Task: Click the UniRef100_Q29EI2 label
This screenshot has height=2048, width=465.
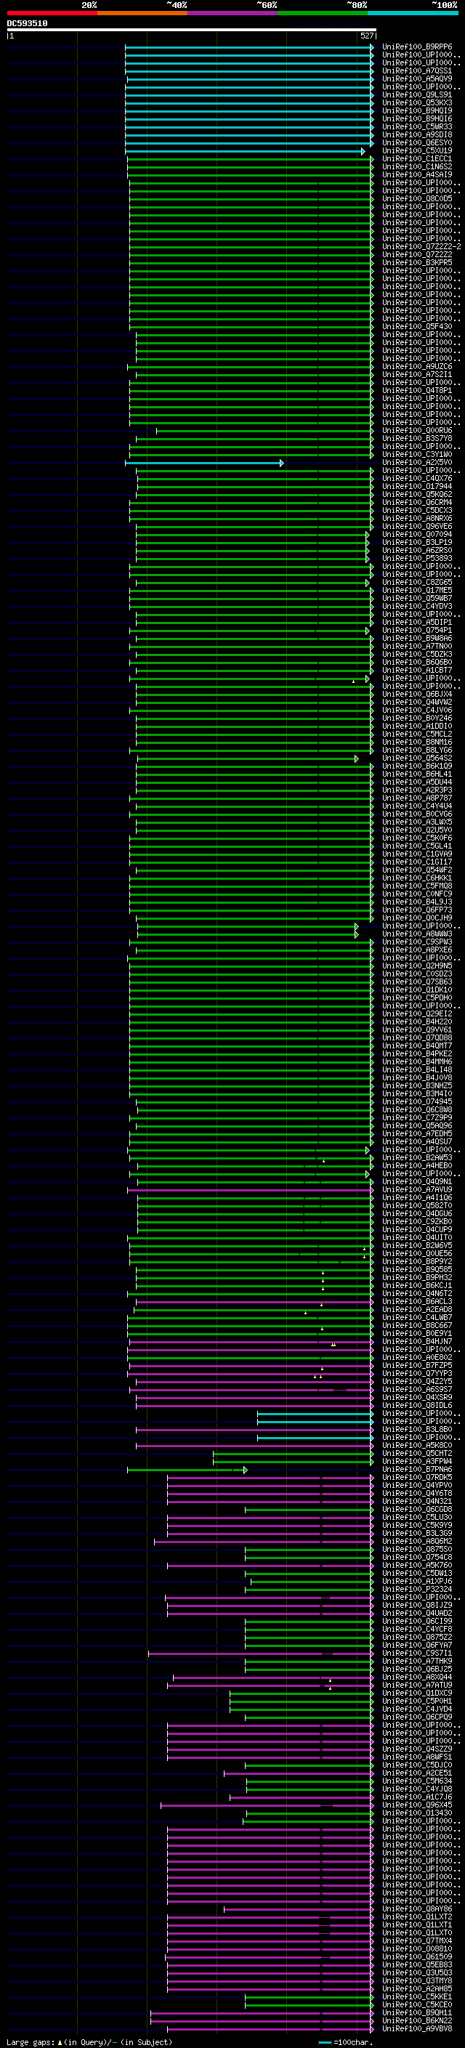Action: 417,1013
